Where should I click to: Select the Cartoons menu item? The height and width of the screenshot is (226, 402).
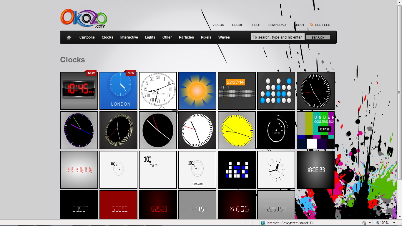(x=87, y=37)
